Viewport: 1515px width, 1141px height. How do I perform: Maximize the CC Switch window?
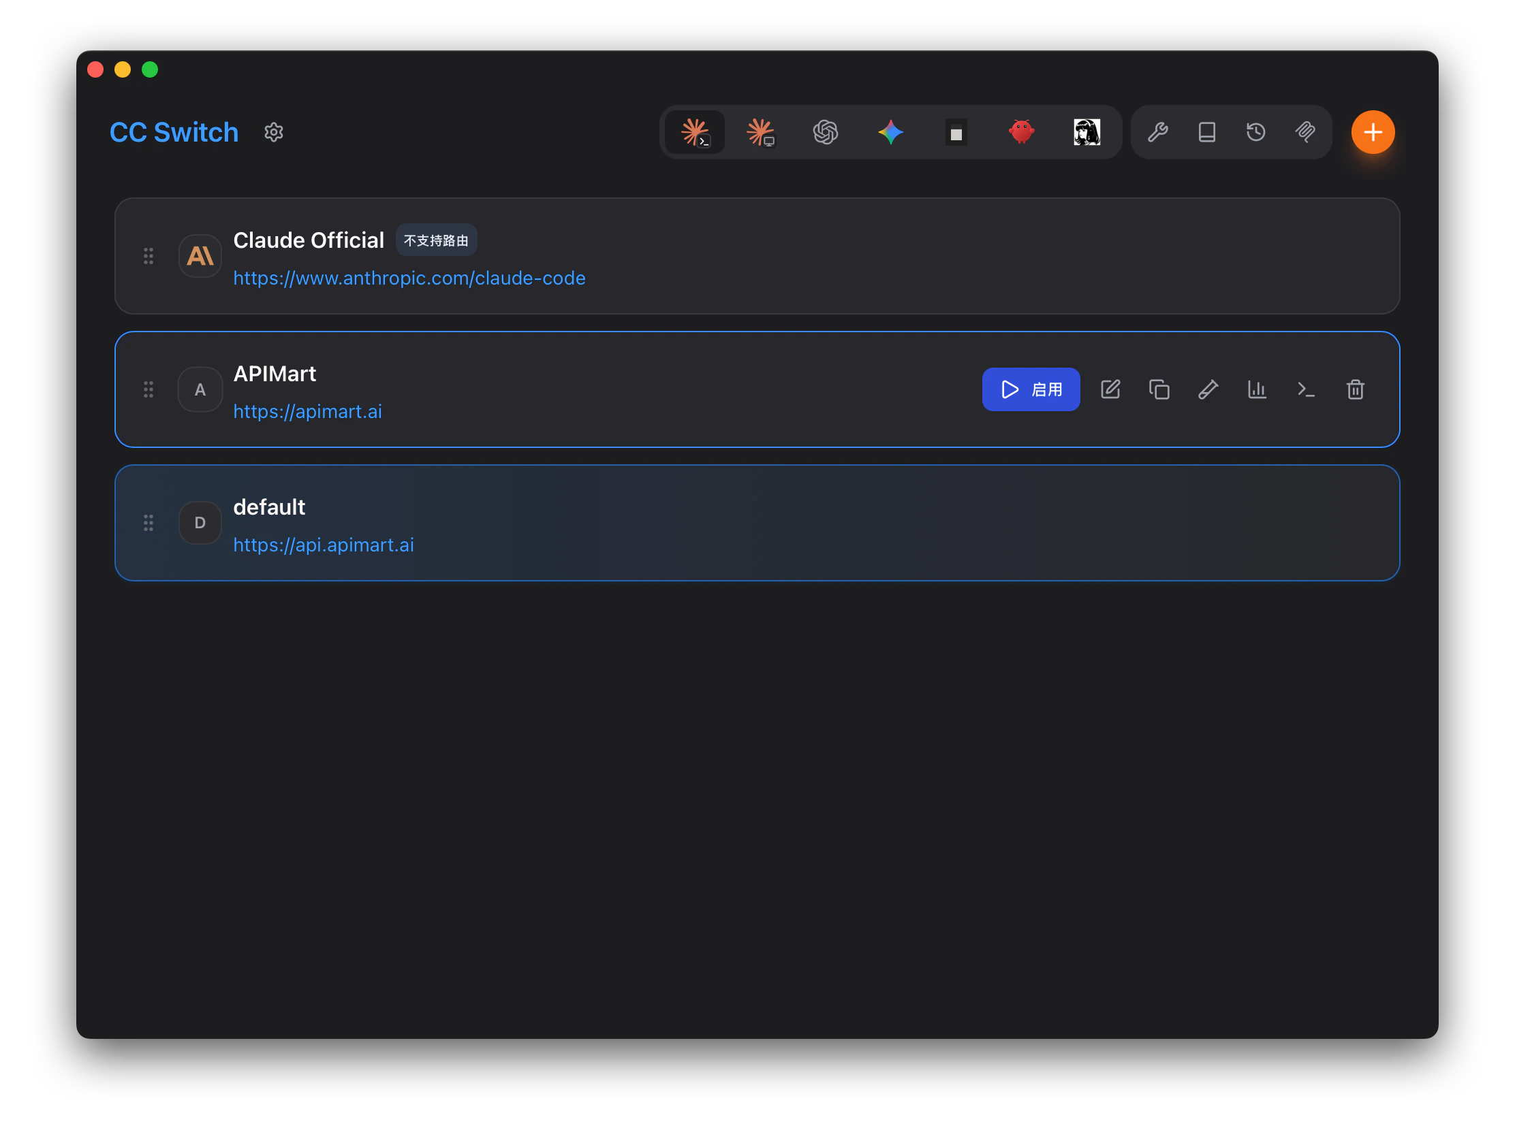(x=150, y=70)
